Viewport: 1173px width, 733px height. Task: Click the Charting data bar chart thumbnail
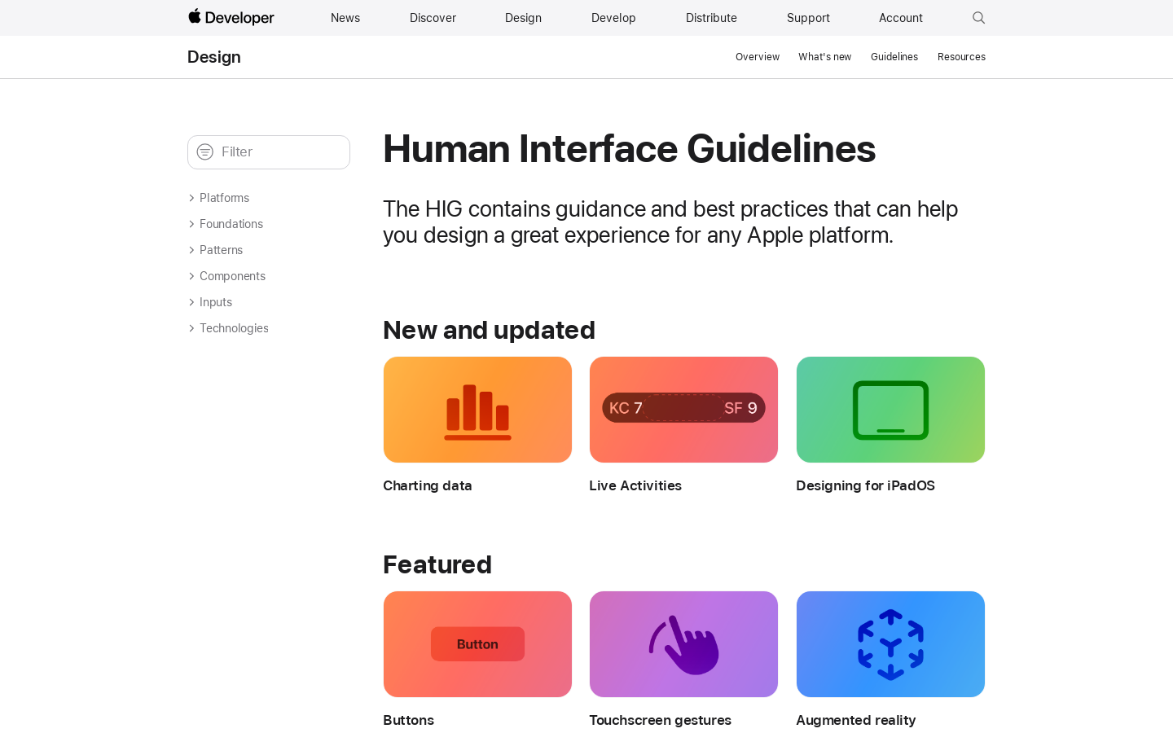pos(477,410)
